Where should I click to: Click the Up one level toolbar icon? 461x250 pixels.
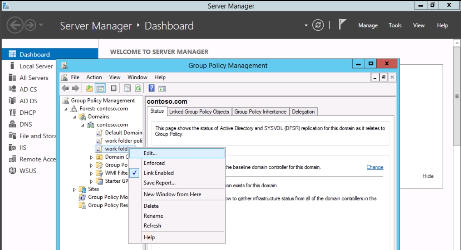(89, 88)
